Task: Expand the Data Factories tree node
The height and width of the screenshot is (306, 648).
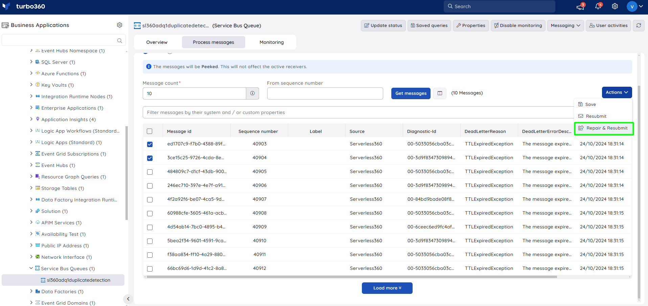Action: tap(31, 291)
